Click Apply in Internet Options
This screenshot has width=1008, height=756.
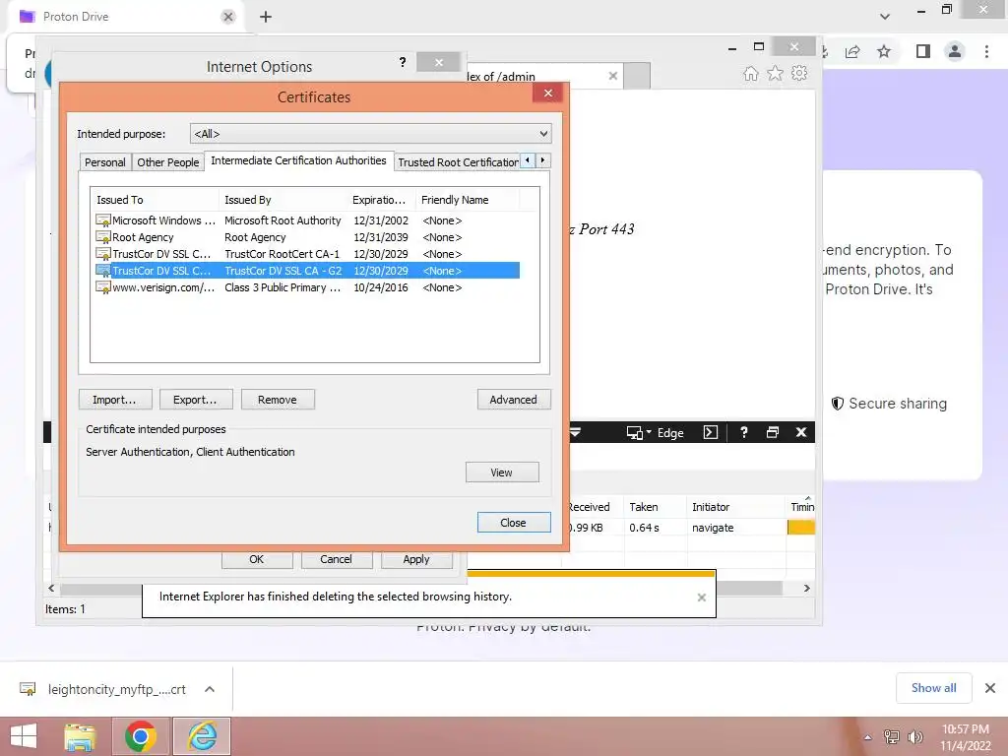coord(416,559)
